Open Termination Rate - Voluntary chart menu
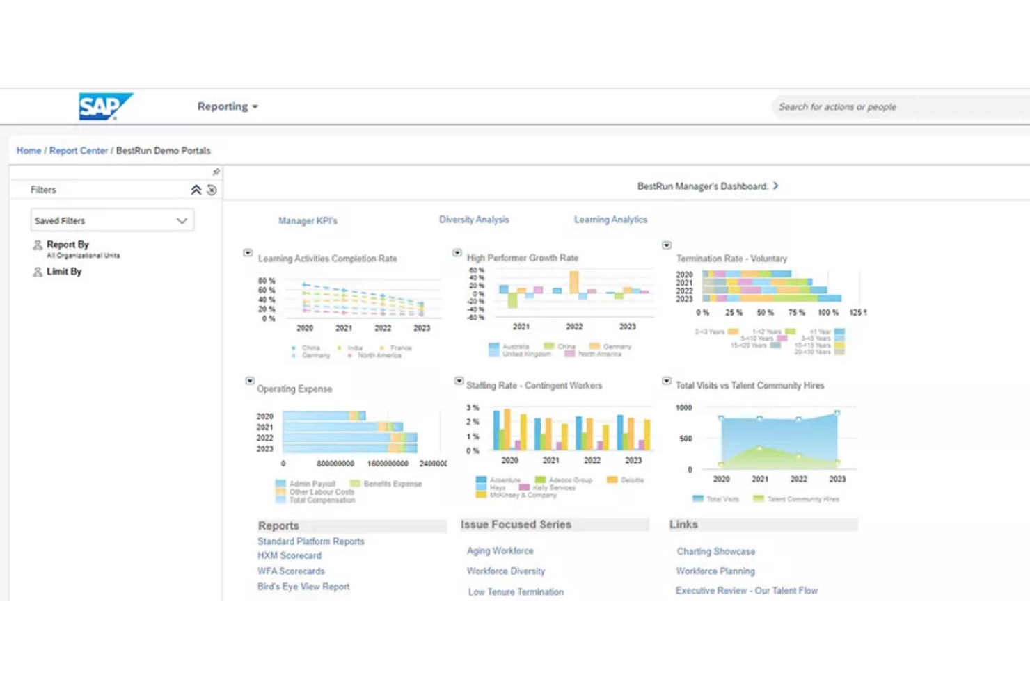This screenshot has height=686, width=1030. [667, 245]
